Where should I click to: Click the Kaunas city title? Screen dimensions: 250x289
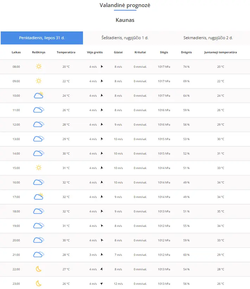click(x=125, y=20)
